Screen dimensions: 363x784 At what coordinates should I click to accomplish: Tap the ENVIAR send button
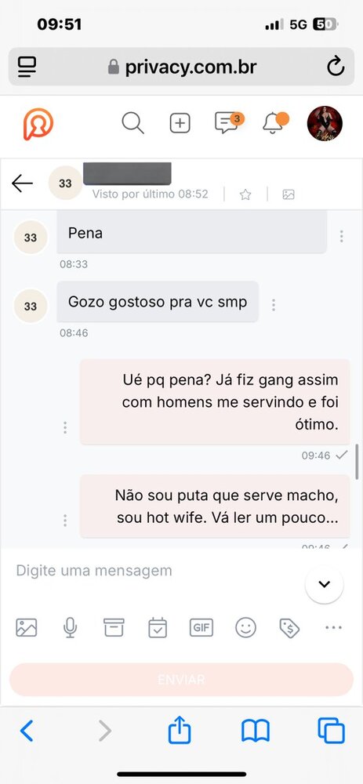[182, 680]
